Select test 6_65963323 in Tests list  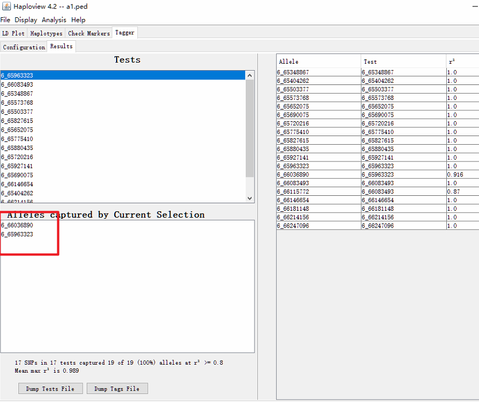123,75
